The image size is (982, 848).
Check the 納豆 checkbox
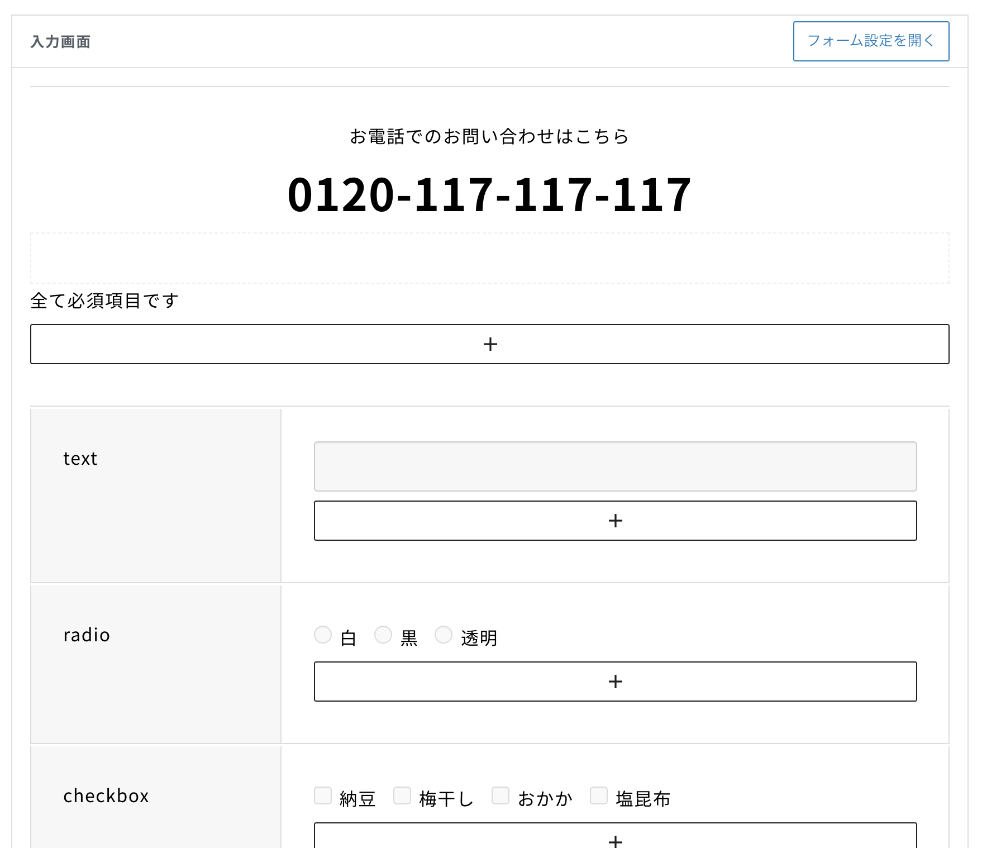pos(323,795)
